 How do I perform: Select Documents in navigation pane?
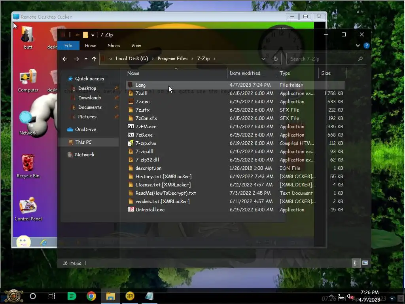point(90,107)
